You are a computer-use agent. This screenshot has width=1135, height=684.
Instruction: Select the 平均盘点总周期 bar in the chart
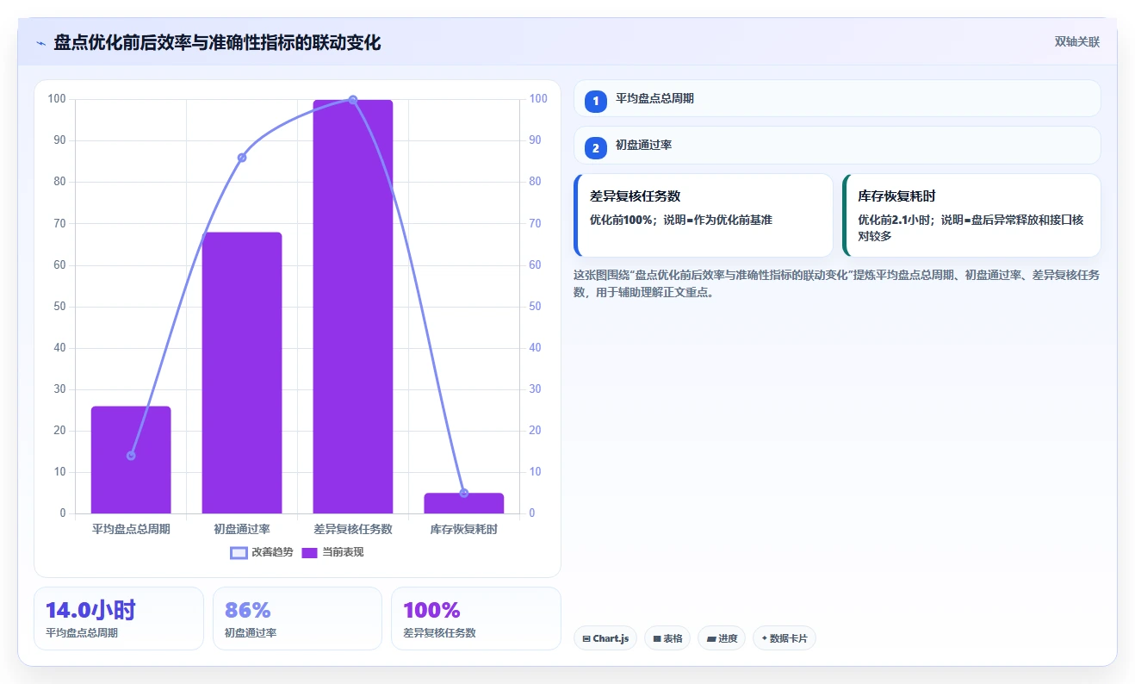[131, 460]
